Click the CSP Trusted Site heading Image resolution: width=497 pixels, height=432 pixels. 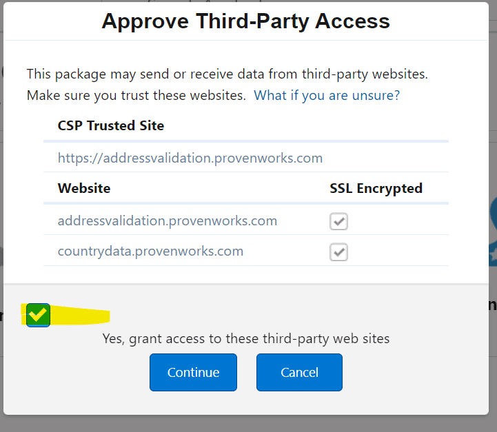click(111, 125)
